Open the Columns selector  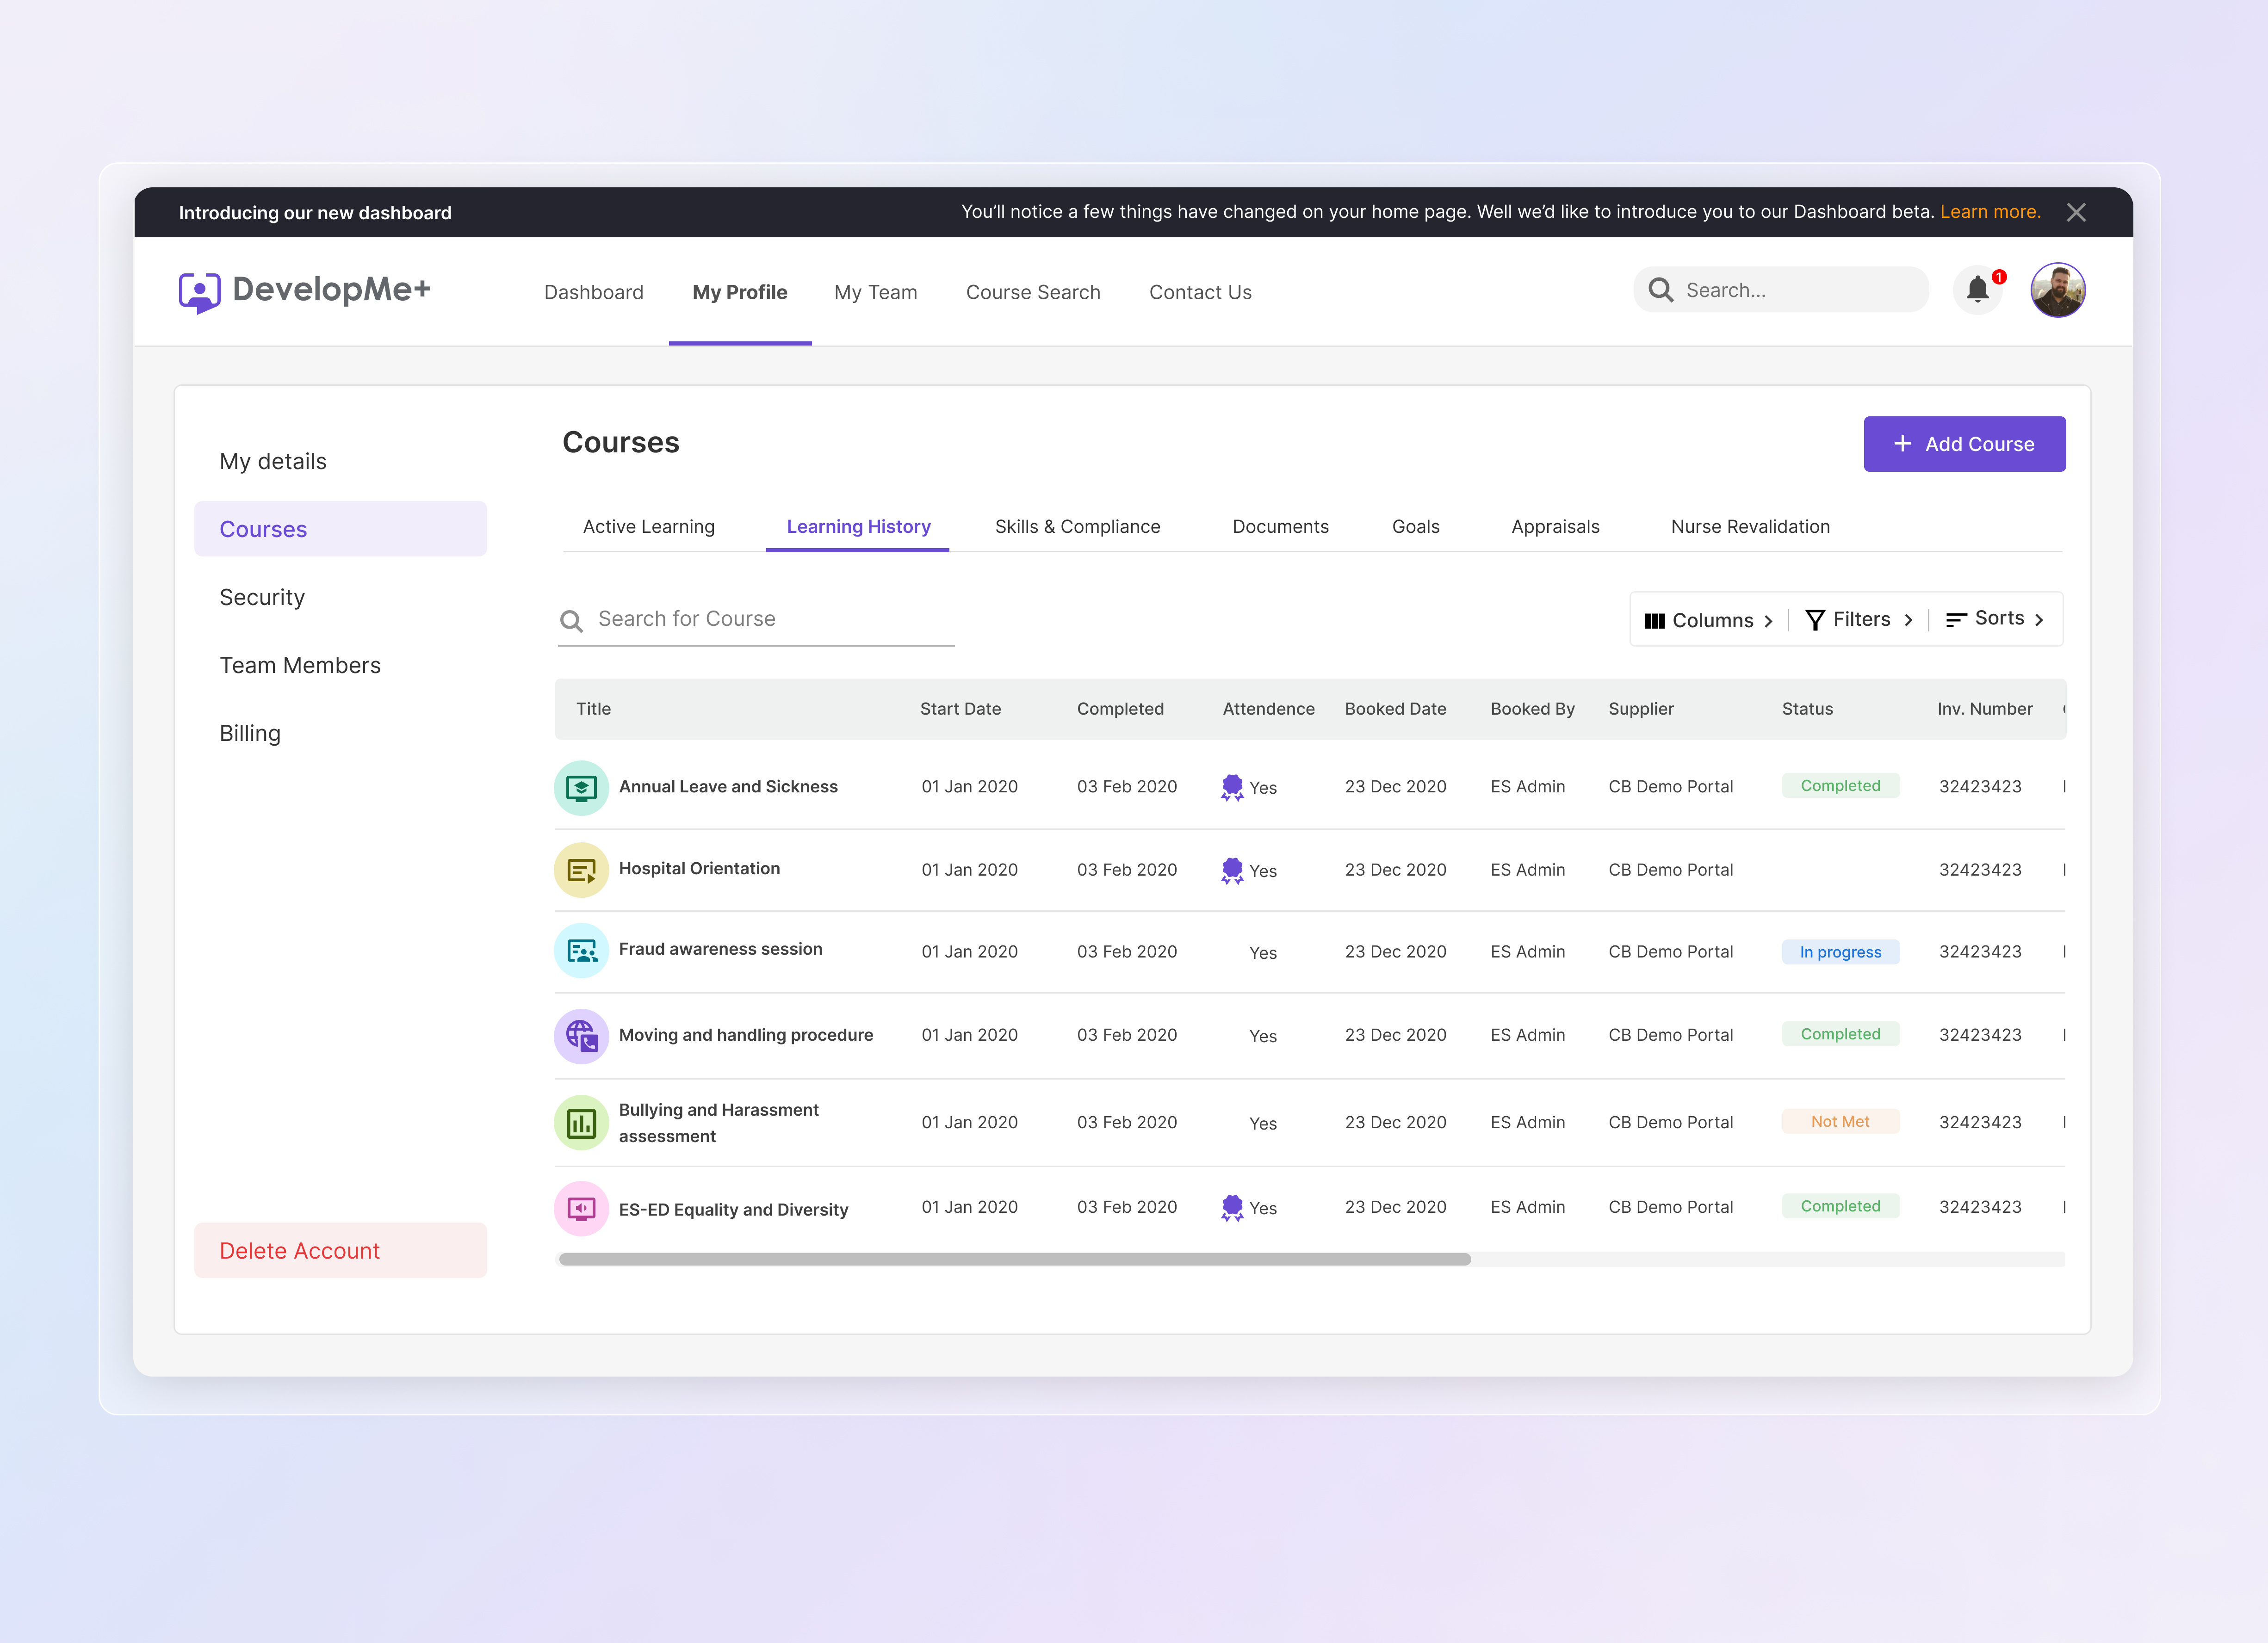point(1709,619)
